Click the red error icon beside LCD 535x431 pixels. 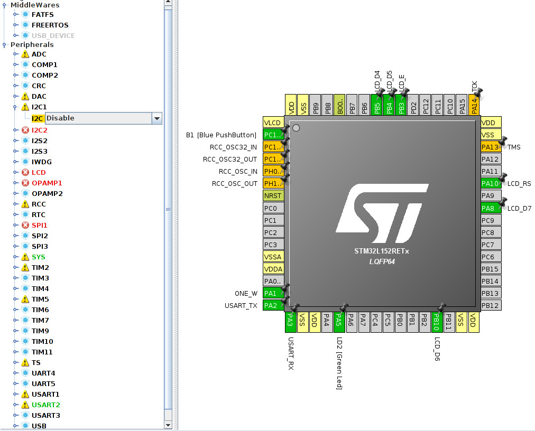click(25, 173)
